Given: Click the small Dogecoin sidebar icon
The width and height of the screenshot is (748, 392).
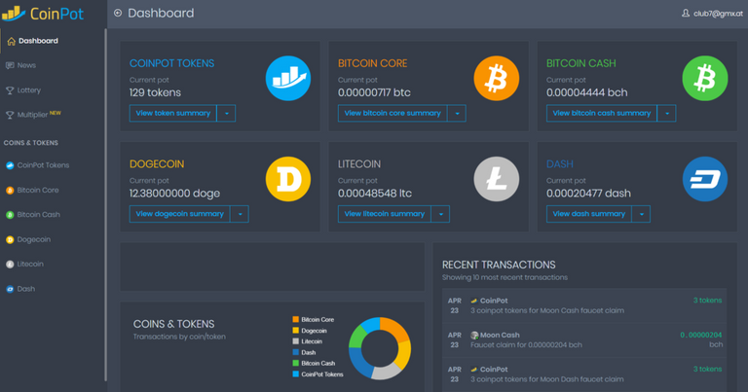Looking at the screenshot, I should tap(10, 239).
